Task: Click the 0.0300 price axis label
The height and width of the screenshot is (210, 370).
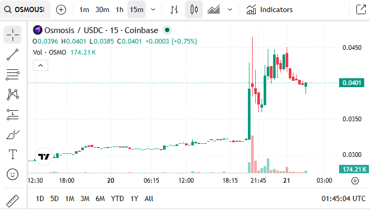Action: click(x=352, y=155)
